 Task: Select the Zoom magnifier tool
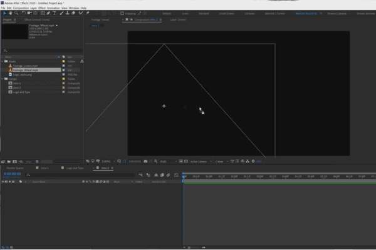16,13
